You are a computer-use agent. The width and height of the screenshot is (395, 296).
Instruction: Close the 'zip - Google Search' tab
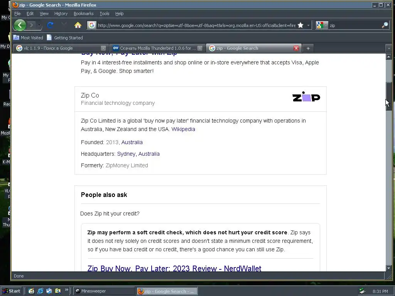[296, 48]
